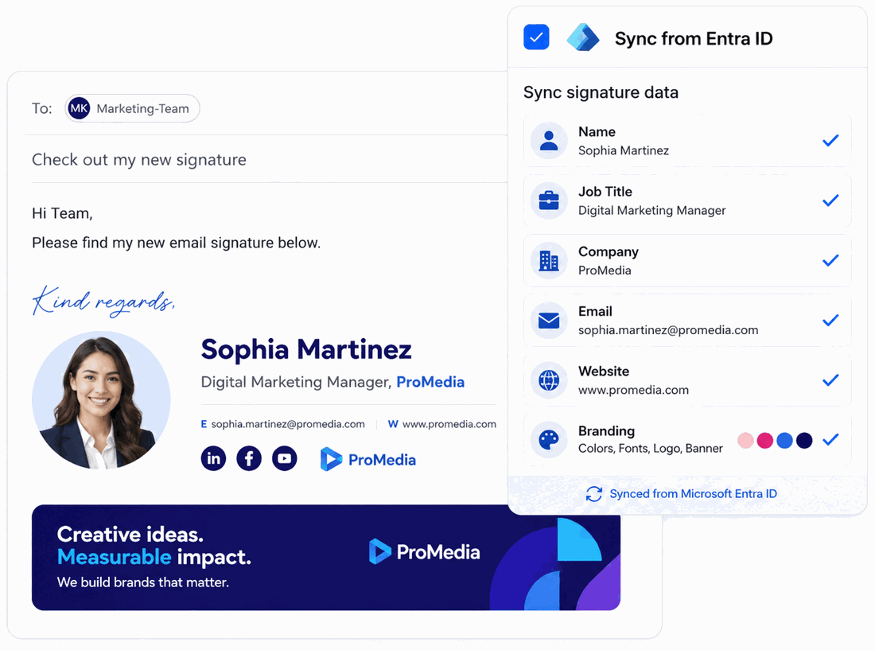Click the Digital Marketing Manager job title text
This screenshot has width=875, height=650.
coord(295,382)
